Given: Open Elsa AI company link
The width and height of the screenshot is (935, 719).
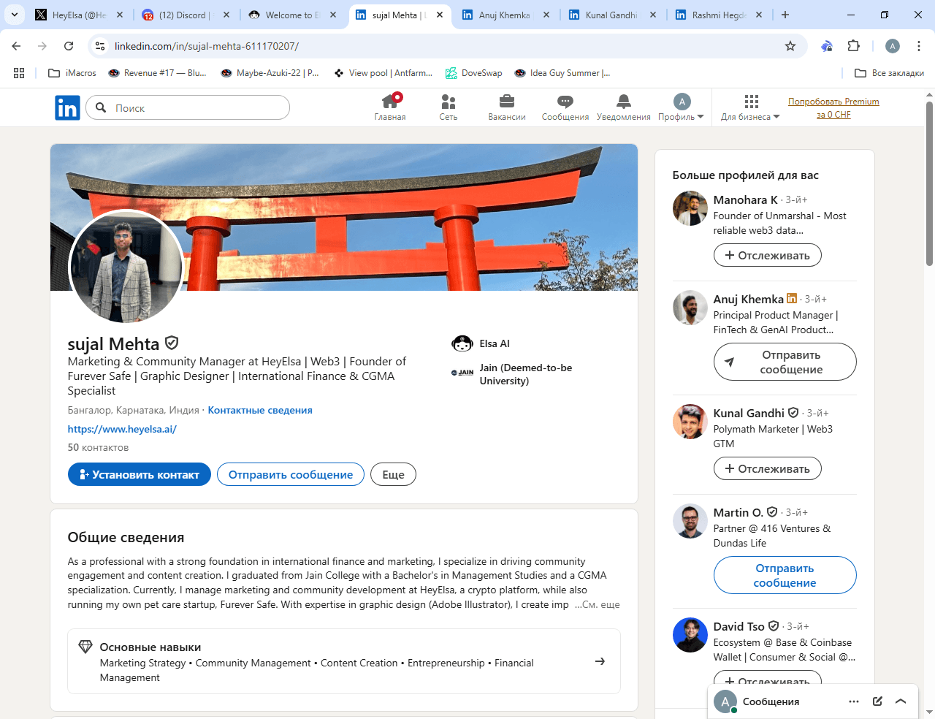Looking at the screenshot, I should click(x=481, y=343).
